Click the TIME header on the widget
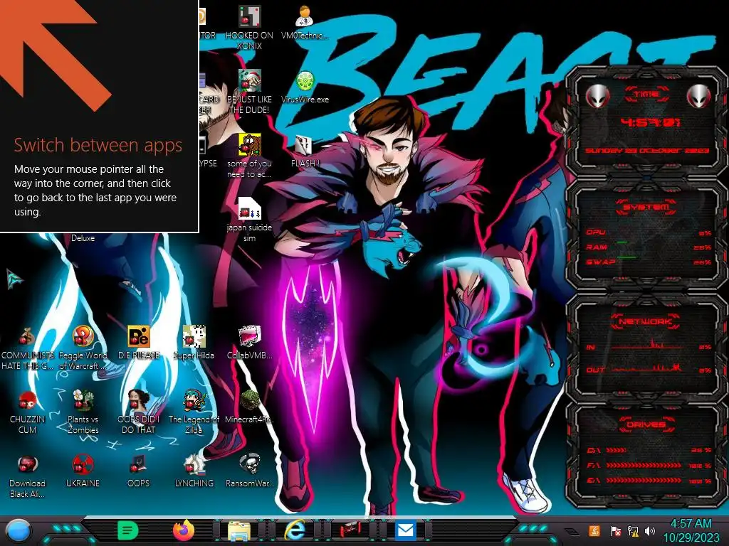 (x=646, y=95)
